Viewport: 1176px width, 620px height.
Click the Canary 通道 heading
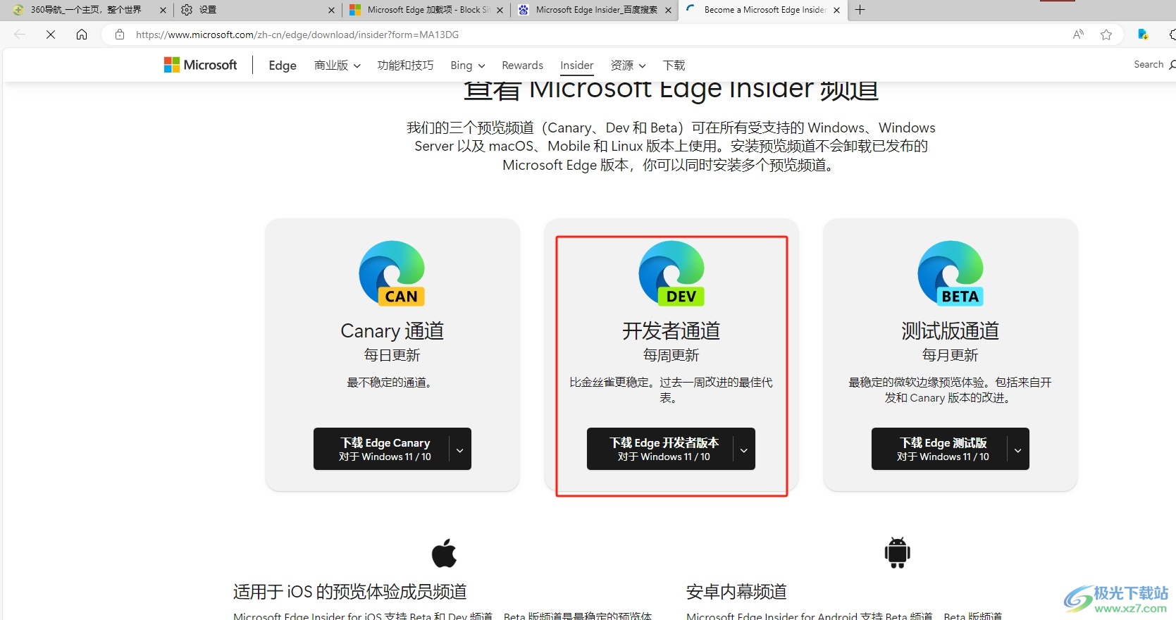(392, 330)
